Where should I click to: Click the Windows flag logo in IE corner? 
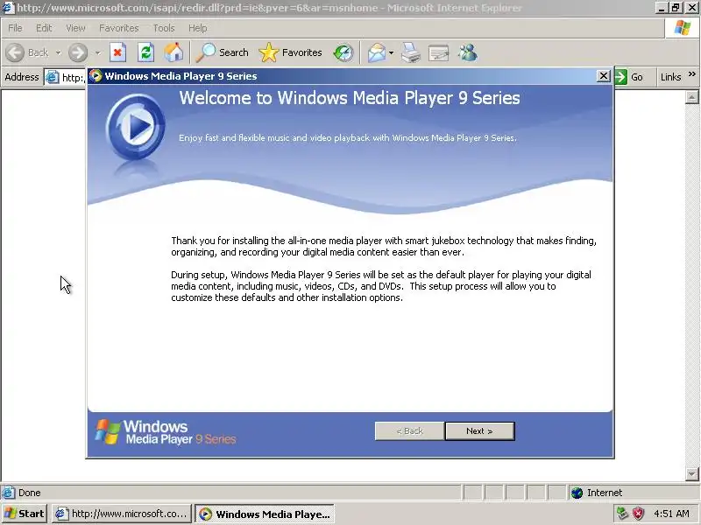[x=683, y=28]
